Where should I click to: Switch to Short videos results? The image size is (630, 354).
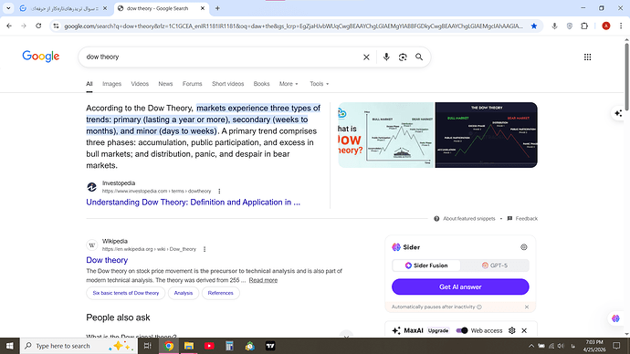(x=228, y=84)
